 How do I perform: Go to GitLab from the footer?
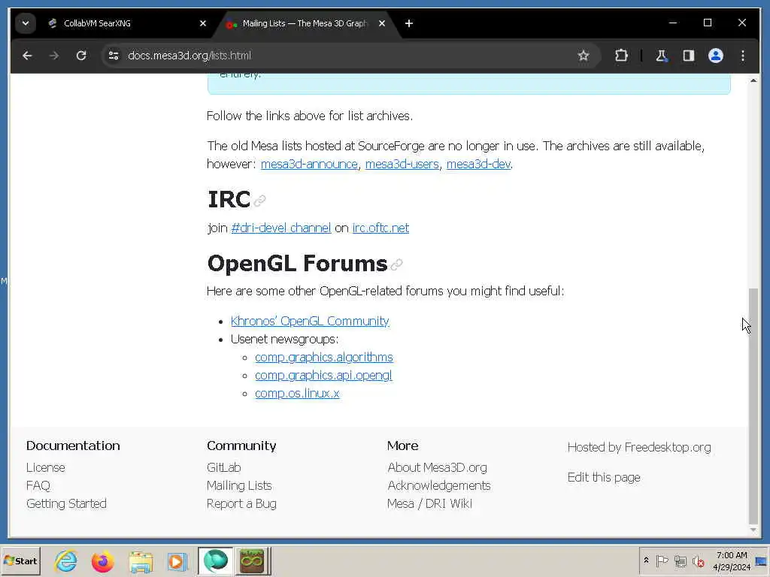tap(224, 467)
